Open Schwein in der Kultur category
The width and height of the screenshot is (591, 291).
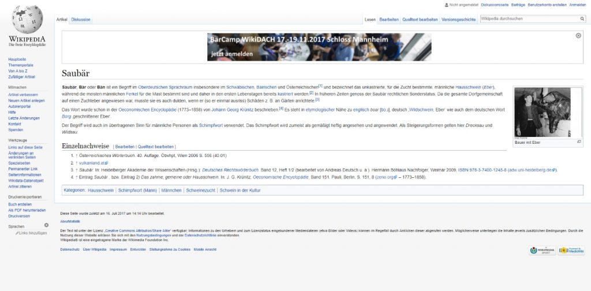point(240,191)
